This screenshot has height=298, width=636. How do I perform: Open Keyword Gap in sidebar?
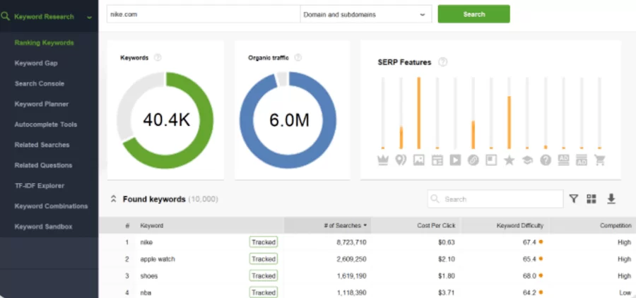36,64
